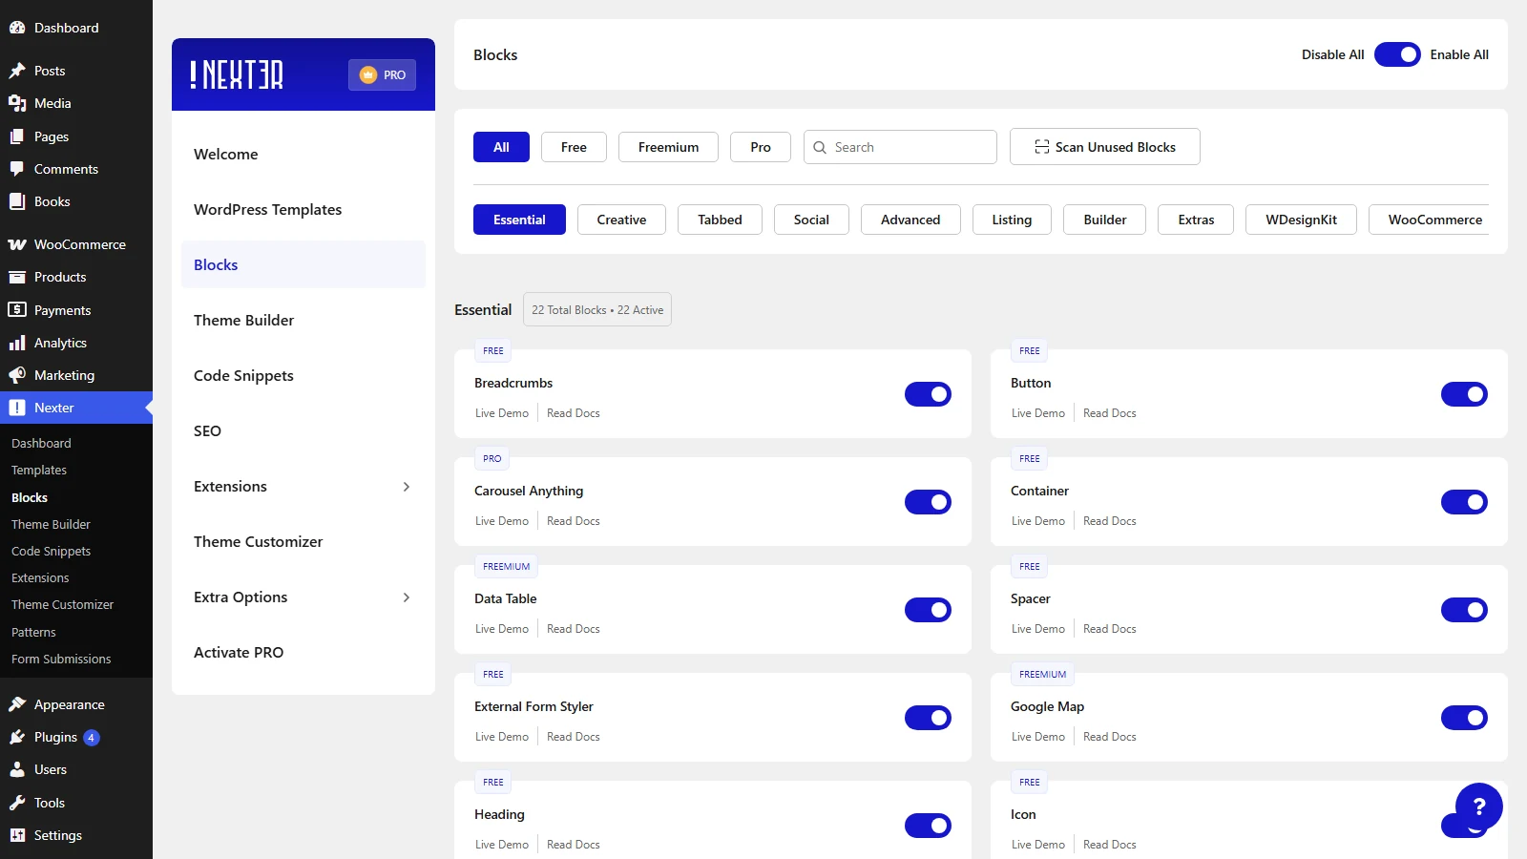
Task: Toggle the Disable All / Enable All switch
Action: 1397,54
